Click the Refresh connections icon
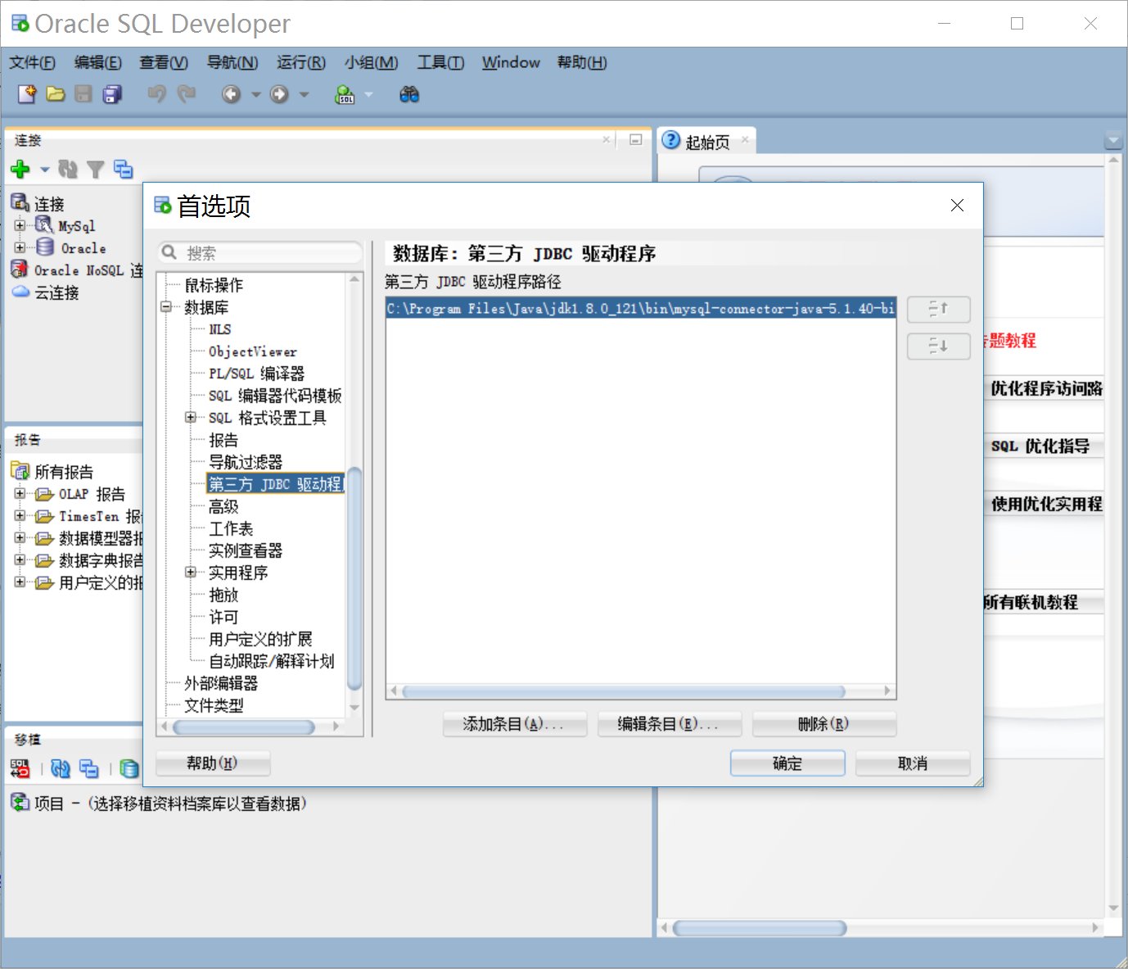The image size is (1128, 969). pyautogui.click(x=68, y=170)
